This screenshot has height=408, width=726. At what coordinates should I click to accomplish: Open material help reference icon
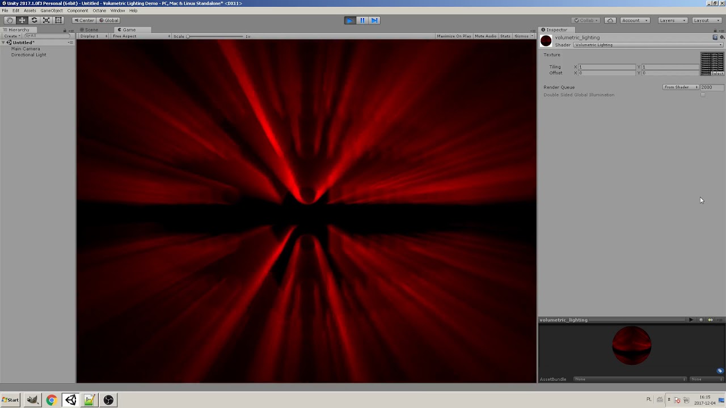[x=715, y=37]
